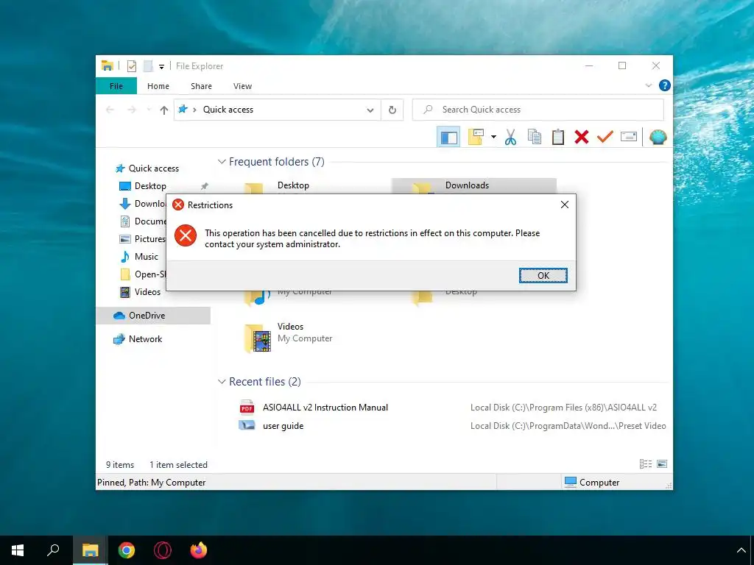
Task: Launch Google Chrome from the taskbar
Action: 127,550
